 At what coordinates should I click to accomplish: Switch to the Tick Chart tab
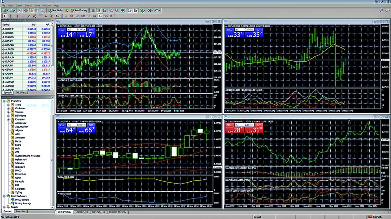[x=21, y=92]
